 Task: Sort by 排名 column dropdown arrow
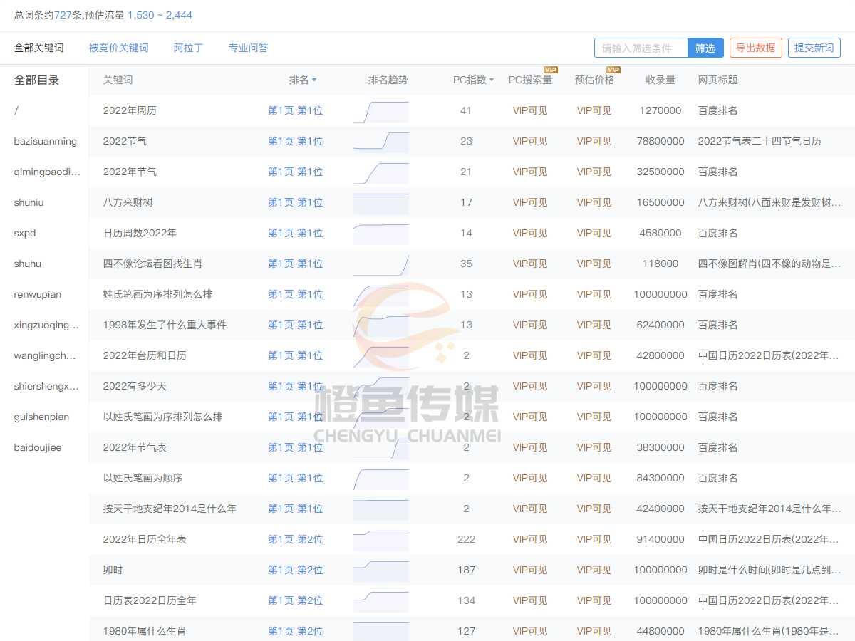314,80
